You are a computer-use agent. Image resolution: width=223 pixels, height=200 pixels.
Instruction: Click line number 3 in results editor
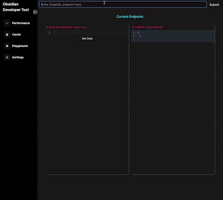tap(133, 40)
